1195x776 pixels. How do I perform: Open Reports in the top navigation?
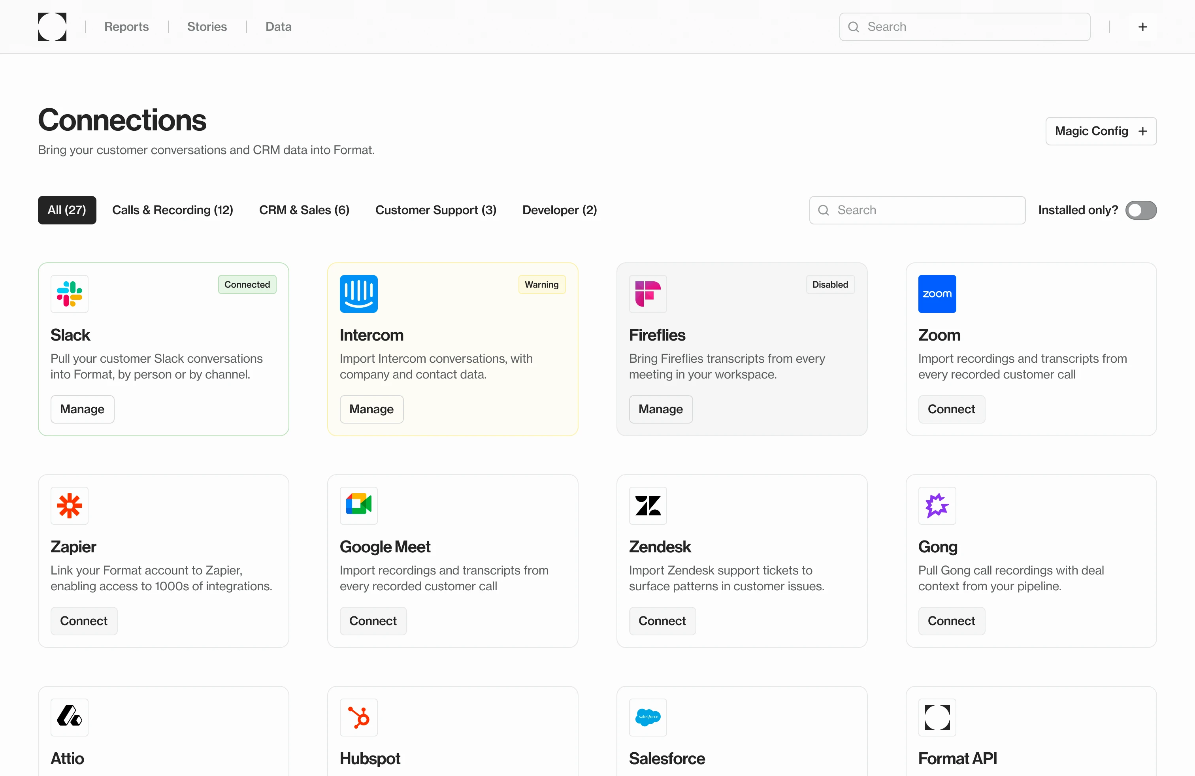tap(126, 26)
